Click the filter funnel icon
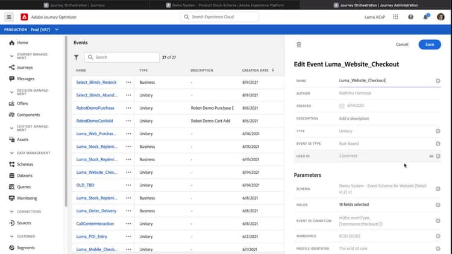 [x=76, y=57]
